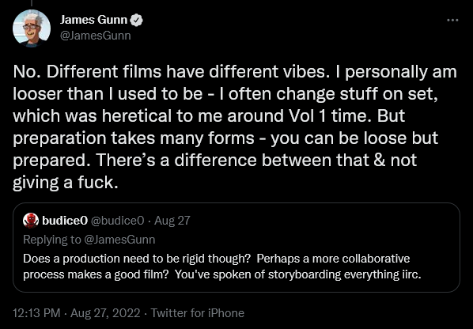Open James Gunn's profile picture
This screenshot has height=329, width=473.
[32, 28]
